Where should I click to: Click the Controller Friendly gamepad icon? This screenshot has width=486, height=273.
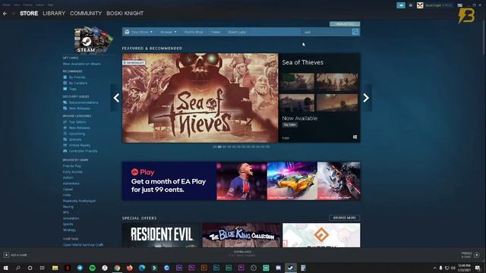65,151
